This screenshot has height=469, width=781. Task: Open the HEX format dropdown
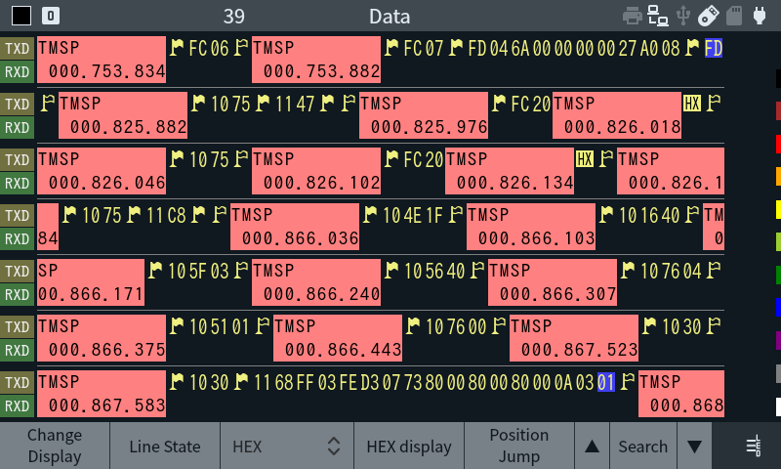point(286,447)
